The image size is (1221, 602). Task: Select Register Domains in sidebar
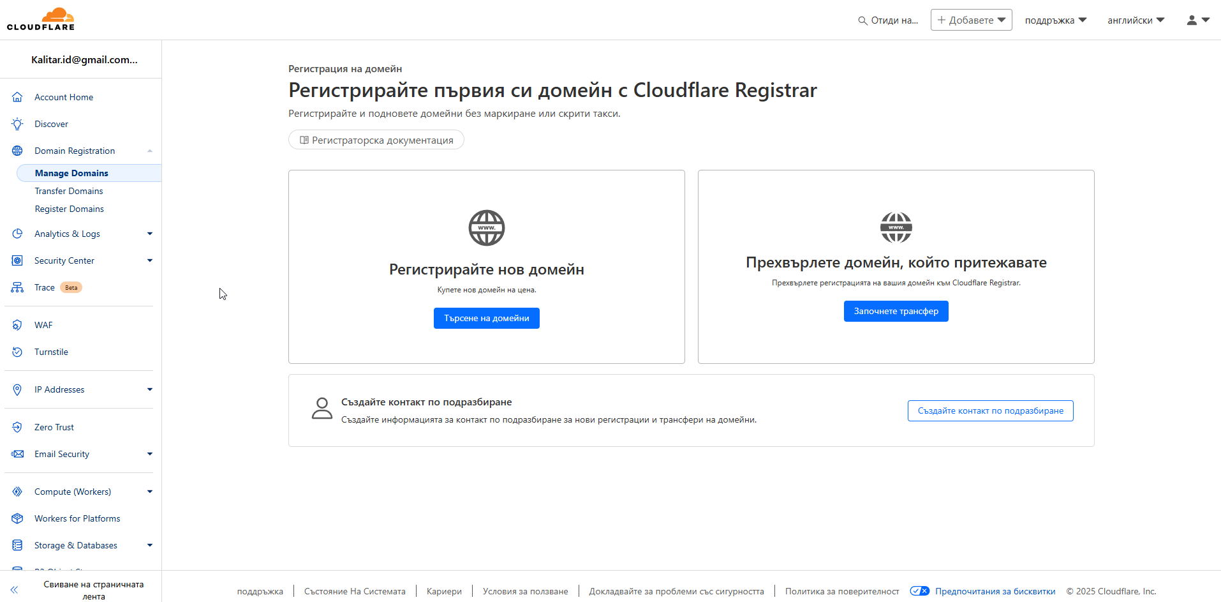point(69,209)
